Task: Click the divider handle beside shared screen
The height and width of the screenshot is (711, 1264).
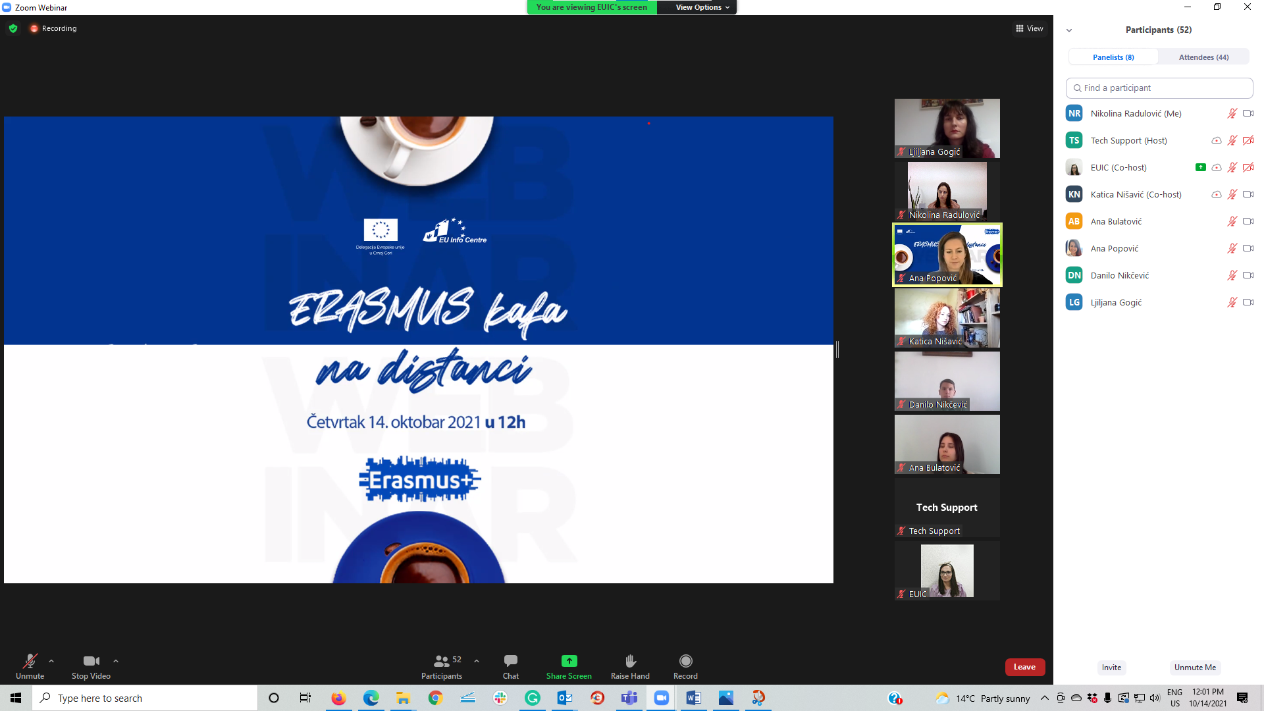Action: (837, 350)
